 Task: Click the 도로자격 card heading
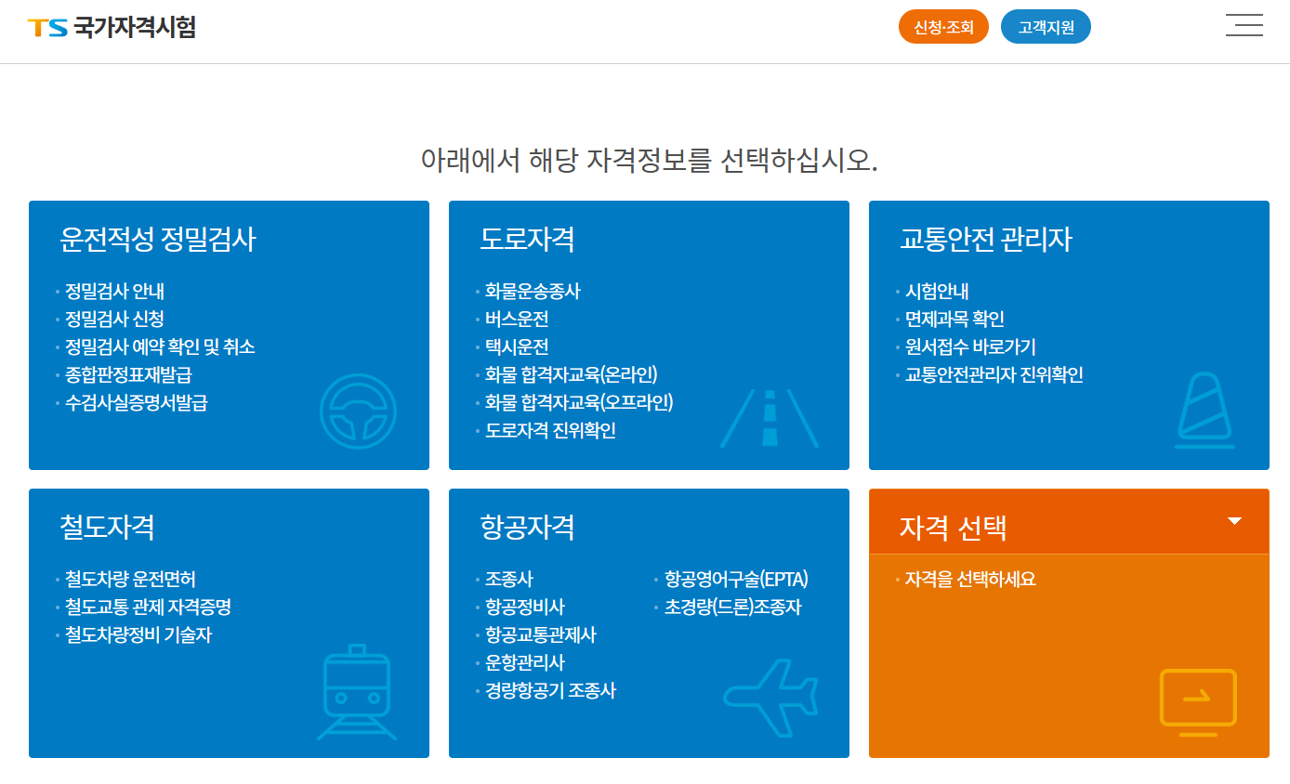(x=527, y=240)
